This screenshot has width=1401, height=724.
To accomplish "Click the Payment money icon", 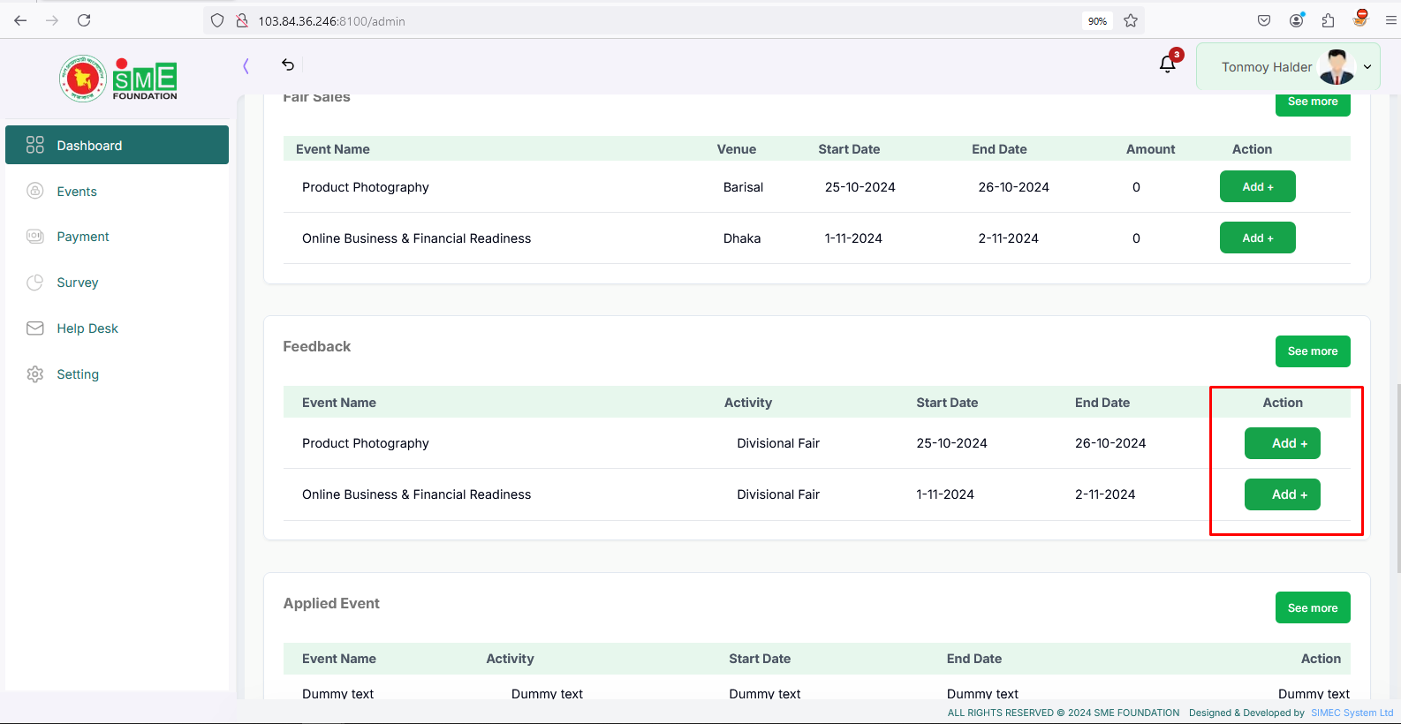I will [x=35, y=237].
